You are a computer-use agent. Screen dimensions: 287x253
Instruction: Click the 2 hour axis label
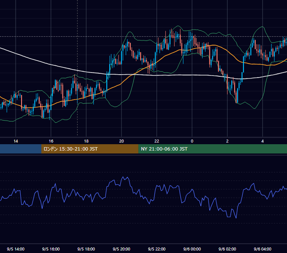coord(227,141)
